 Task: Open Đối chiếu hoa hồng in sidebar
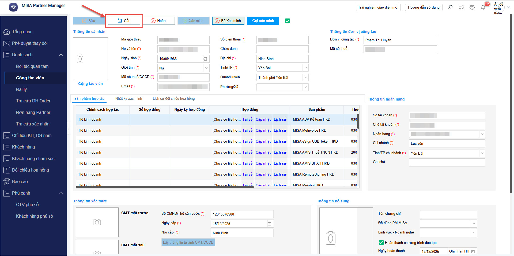coord(30,170)
